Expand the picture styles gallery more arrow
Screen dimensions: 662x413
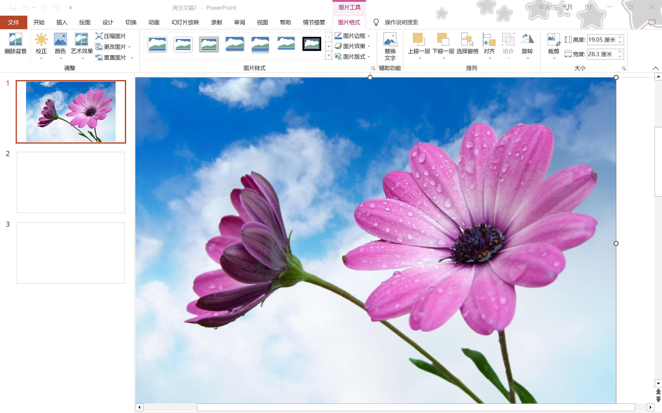click(x=329, y=56)
